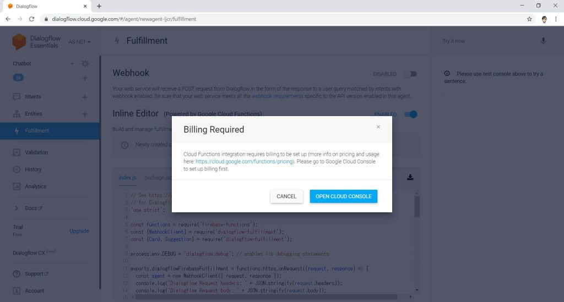The height and width of the screenshot is (302, 564).
Task: Click the Intents chat icon
Action: (x=17, y=97)
